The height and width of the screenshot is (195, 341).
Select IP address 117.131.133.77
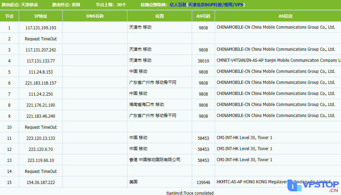tap(41, 61)
